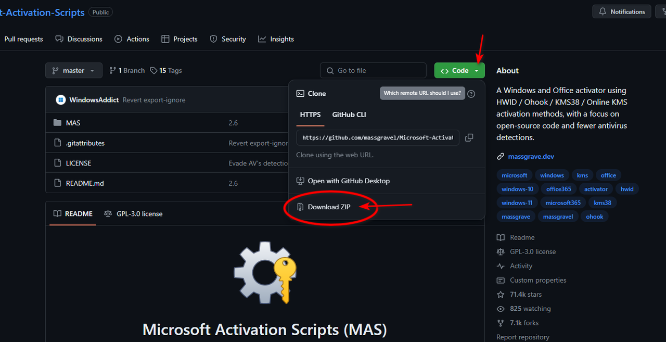Viewport: 666px width, 342px height.
Task: Click the 2.6 commit message for MAS
Action: (233, 123)
